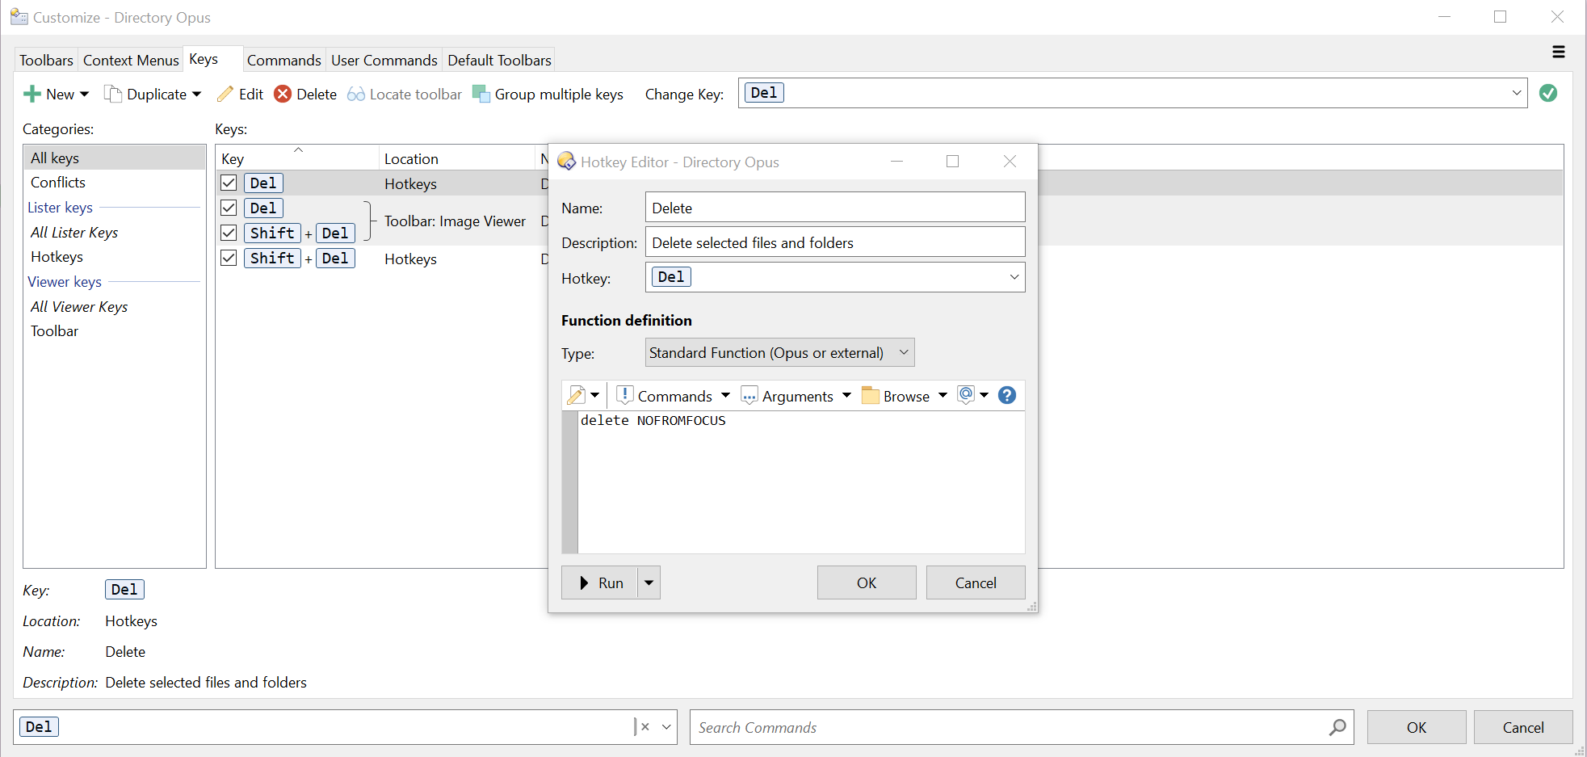Viewport: 1587px width, 757px height.
Task: Click the Group multiple keys icon
Action: (x=481, y=95)
